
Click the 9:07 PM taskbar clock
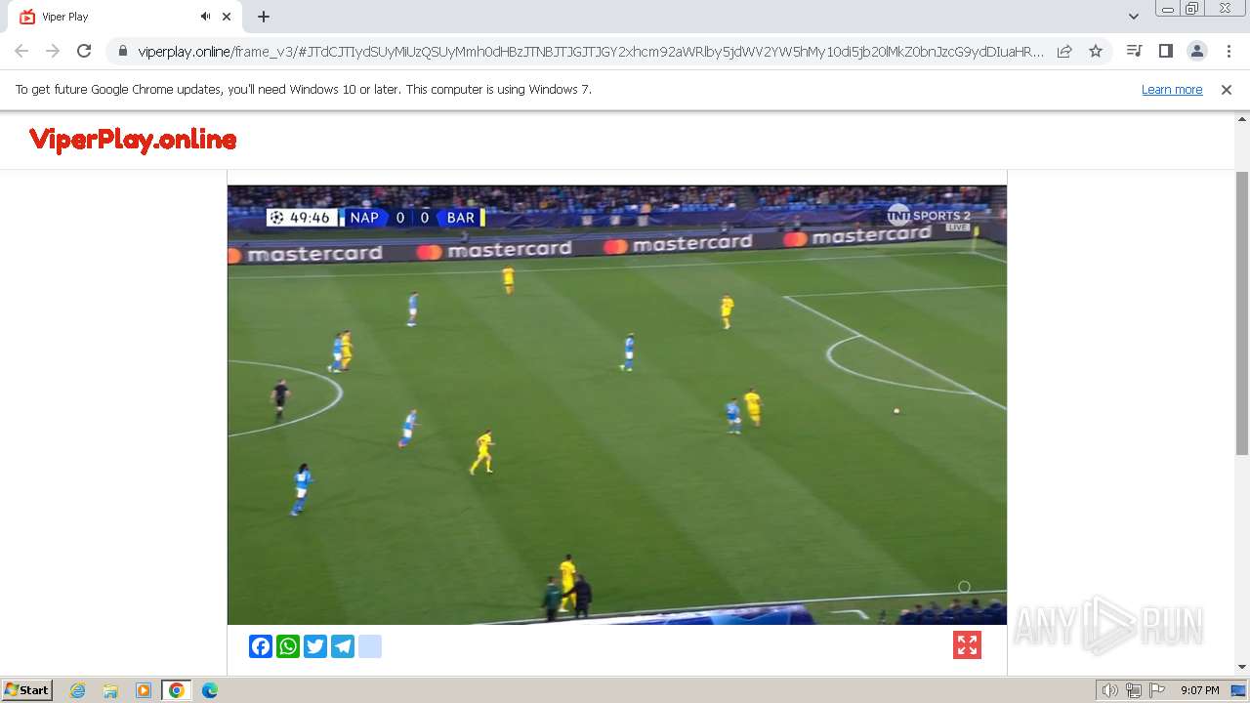[1199, 690]
